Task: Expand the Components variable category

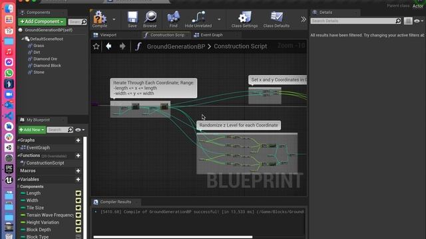Action: click(19, 187)
